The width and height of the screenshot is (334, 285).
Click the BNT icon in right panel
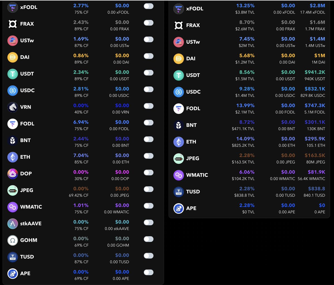click(179, 125)
